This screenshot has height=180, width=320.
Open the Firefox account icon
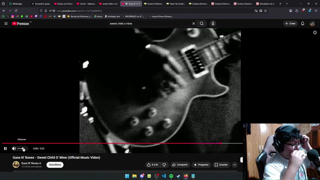(x=290, y=11)
